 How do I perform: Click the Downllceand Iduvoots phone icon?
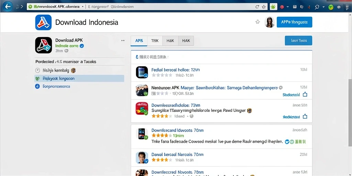[142, 134]
